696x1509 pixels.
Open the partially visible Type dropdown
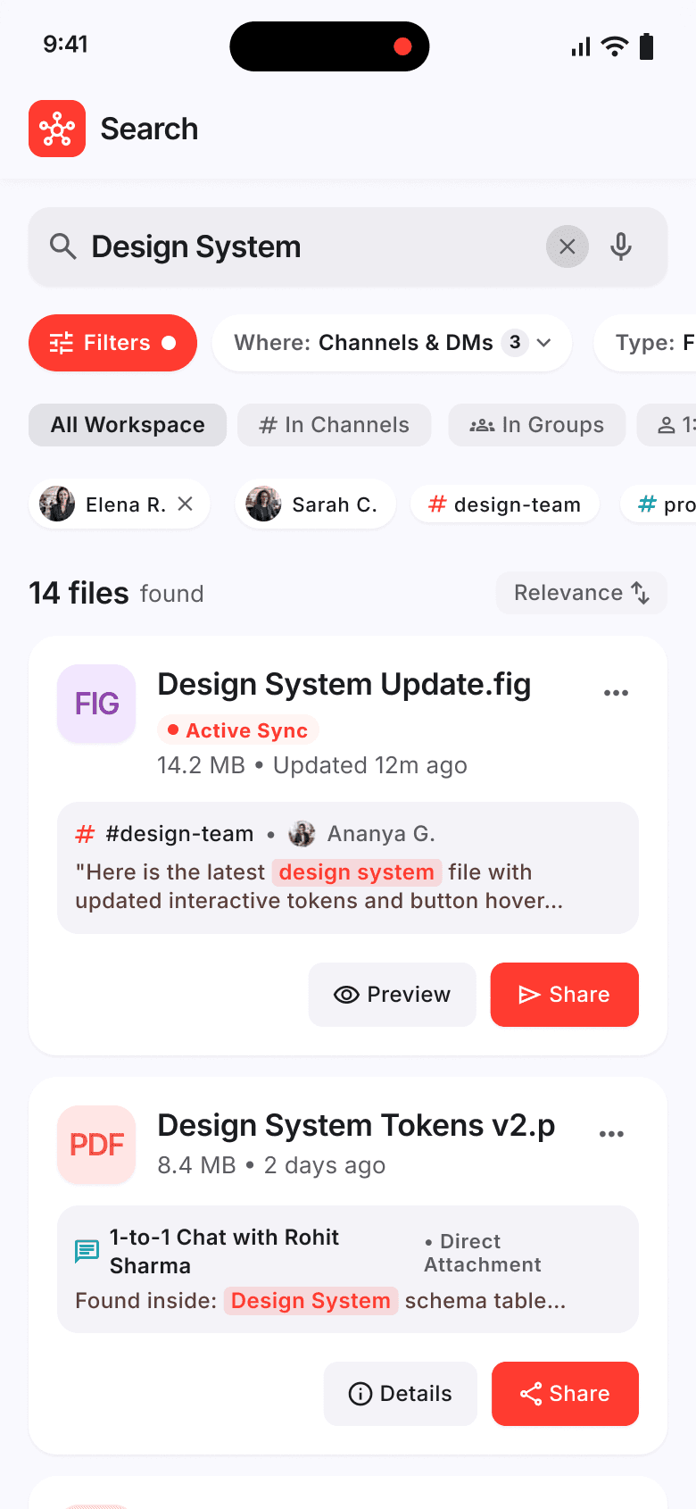645,343
